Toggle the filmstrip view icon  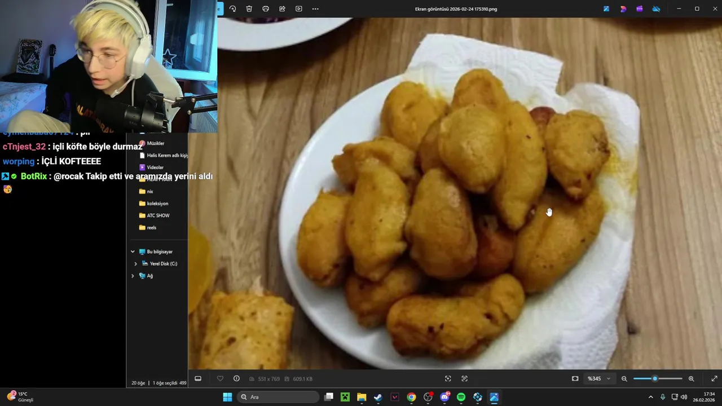(x=198, y=378)
